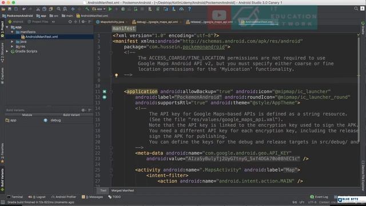The width and height of the screenshot is (366, 206).
Task: Open the TODO tool window
Action: click(x=114, y=197)
